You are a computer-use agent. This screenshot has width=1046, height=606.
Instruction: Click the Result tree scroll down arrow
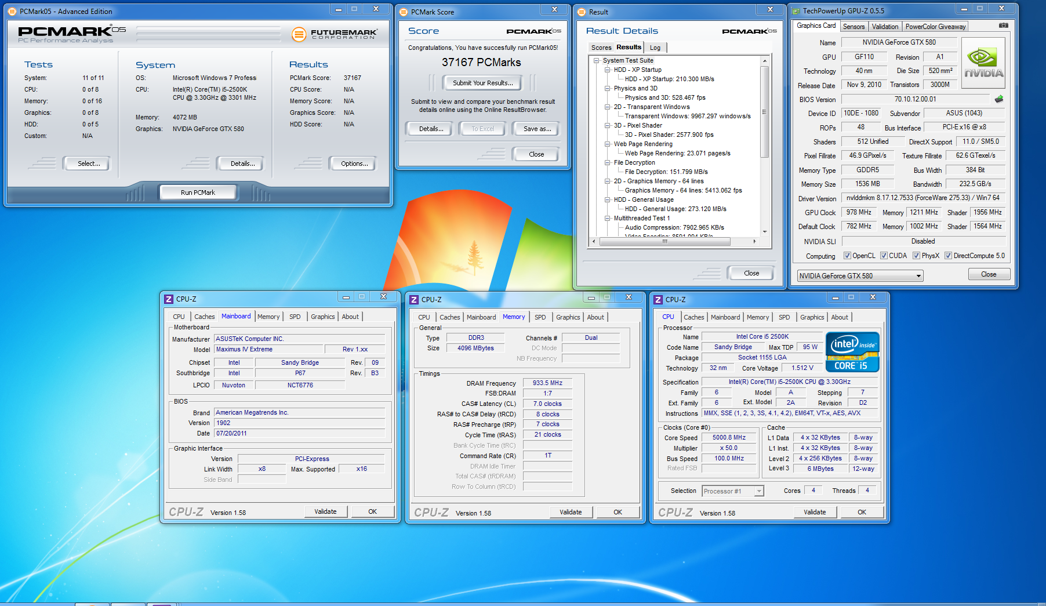point(764,231)
